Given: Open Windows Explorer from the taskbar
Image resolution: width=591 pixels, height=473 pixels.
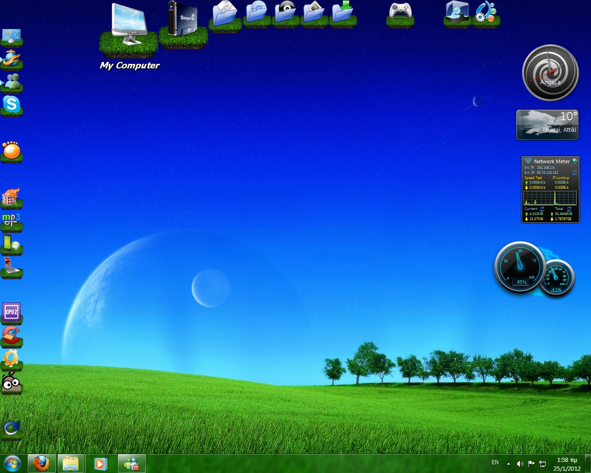Looking at the screenshot, I should [71, 463].
